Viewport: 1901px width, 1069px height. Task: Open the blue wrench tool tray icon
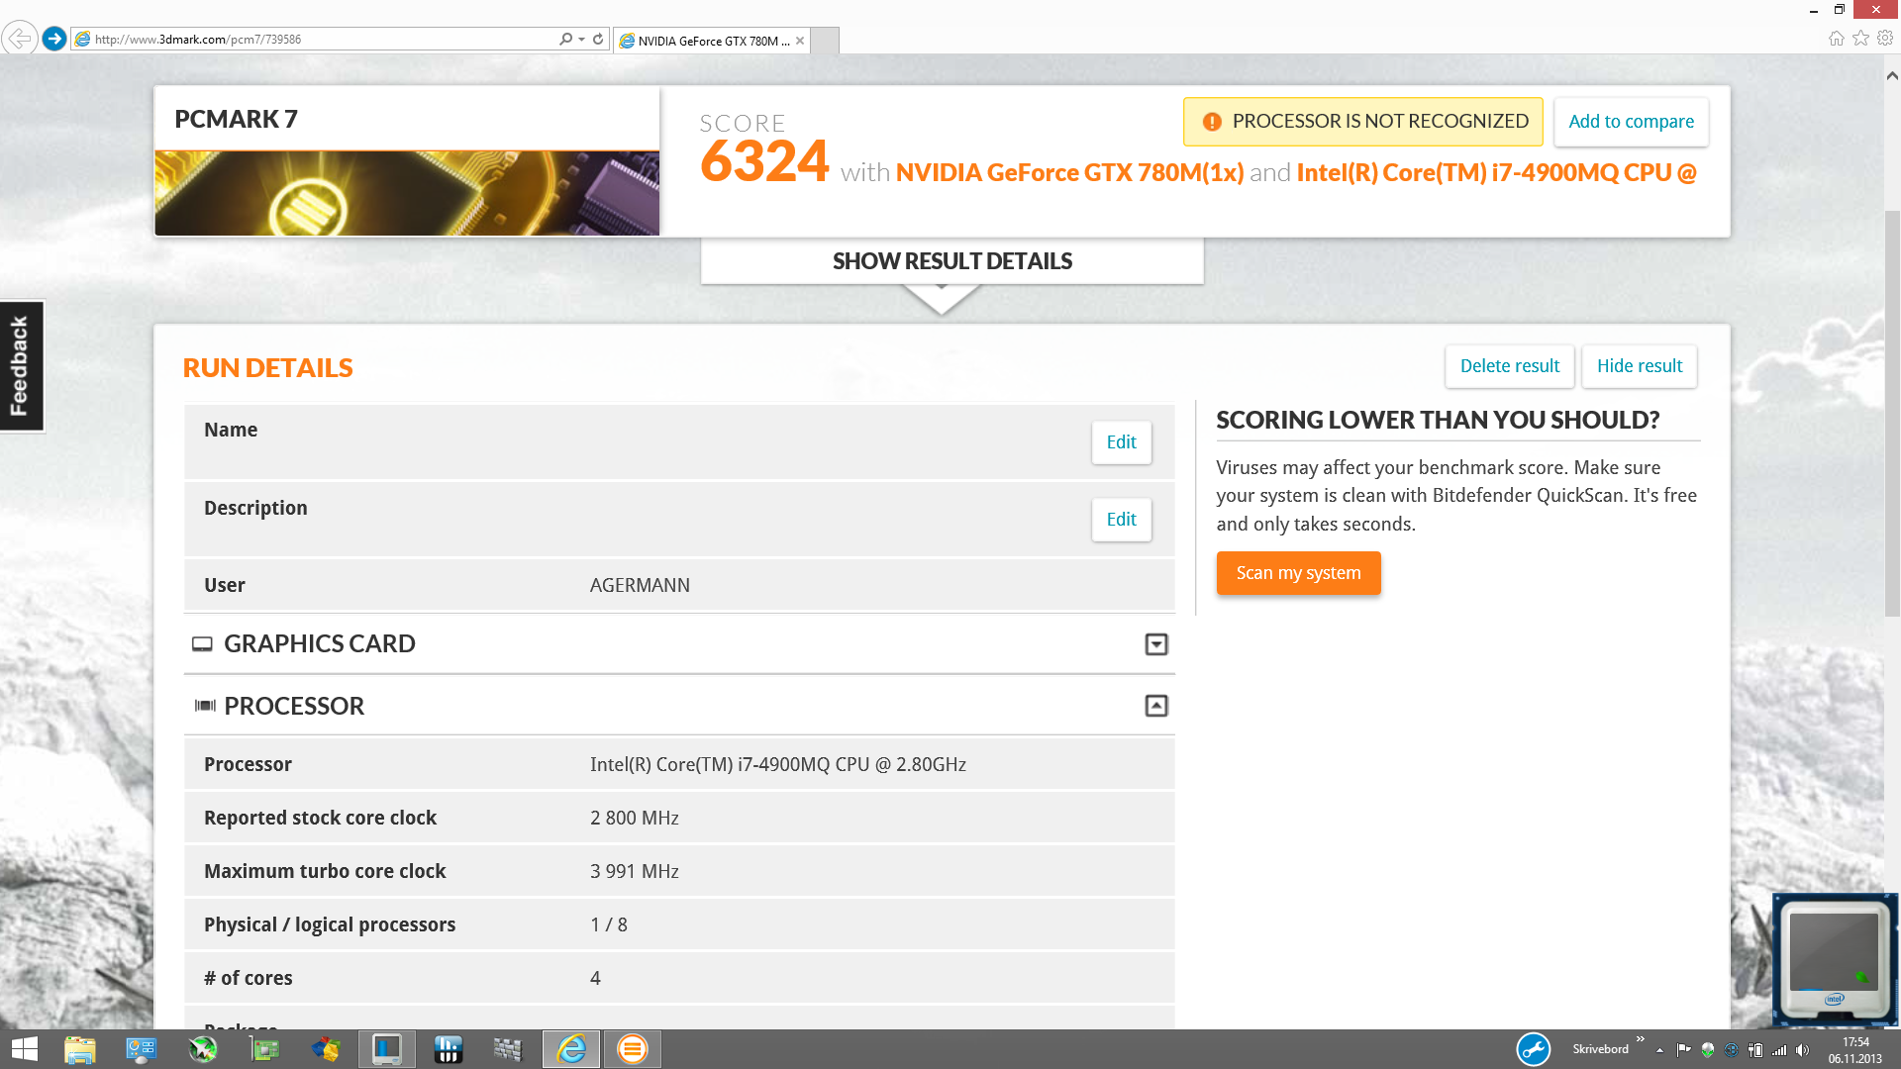tap(1534, 1049)
